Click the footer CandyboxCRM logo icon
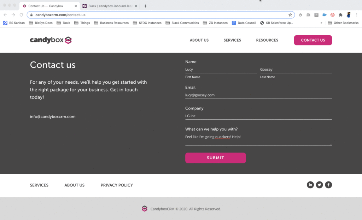This screenshot has width=362, height=220. click(145, 209)
